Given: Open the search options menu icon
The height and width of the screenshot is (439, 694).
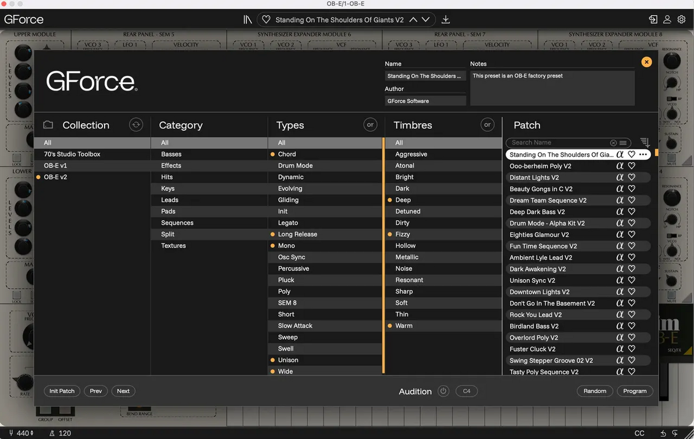Looking at the screenshot, I should [x=623, y=143].
